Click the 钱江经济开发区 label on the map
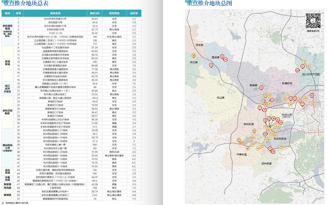This screenshot has width=327, height=205. 311,74
